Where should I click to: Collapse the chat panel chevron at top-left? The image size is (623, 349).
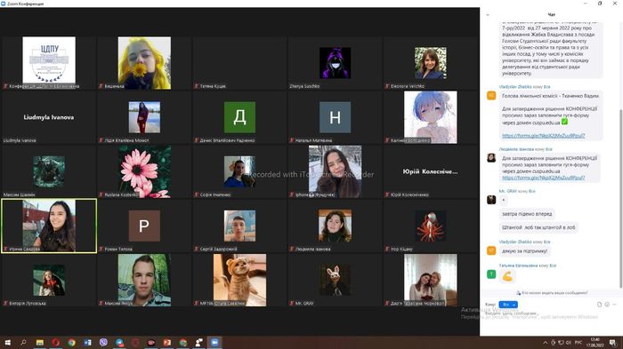click(x=488, y=15)
